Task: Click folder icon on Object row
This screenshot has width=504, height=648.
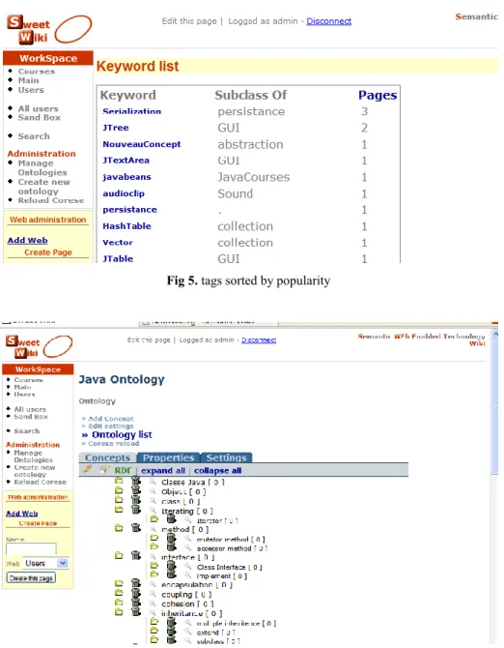Action: (119, 490)
